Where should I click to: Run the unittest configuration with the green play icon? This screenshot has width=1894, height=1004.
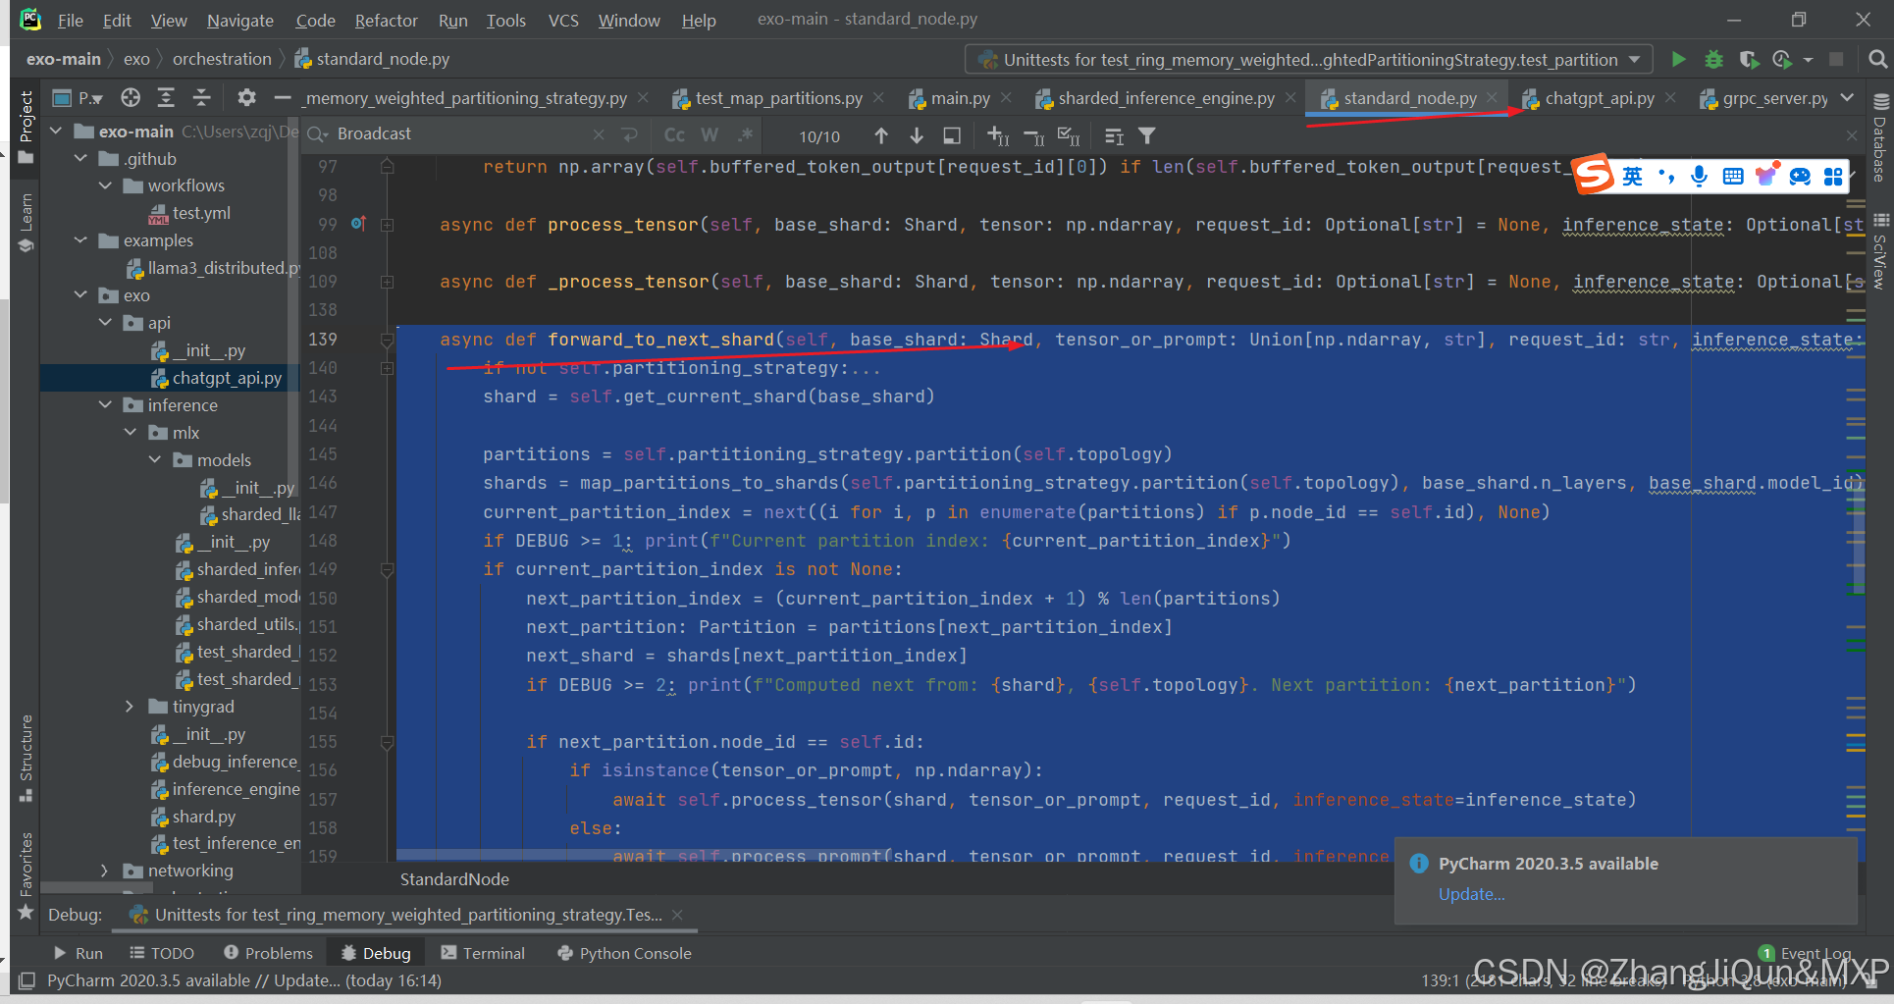pos(1678,60)
